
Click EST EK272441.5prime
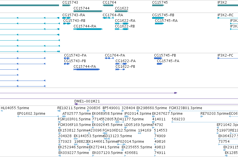pyautogui.click(x=104, y=147)
